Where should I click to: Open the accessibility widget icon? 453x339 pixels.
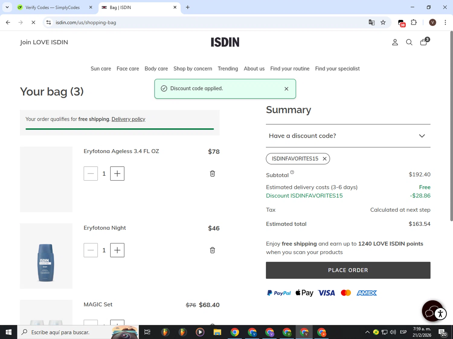pos(440,314)
